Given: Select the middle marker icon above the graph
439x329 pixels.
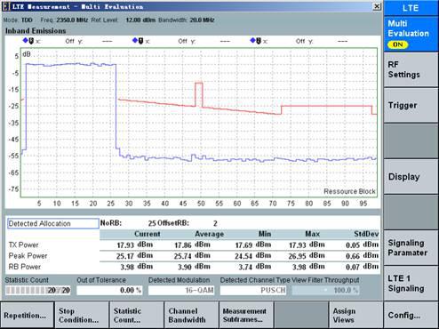Looking at the screenshot, I should click(x=139, y=41).
